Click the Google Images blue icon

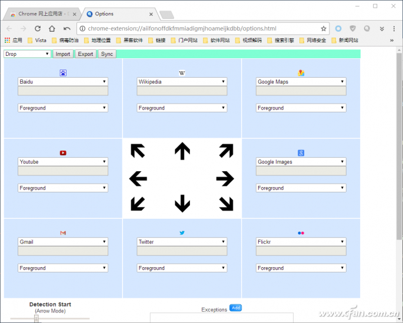pos(301,153)
